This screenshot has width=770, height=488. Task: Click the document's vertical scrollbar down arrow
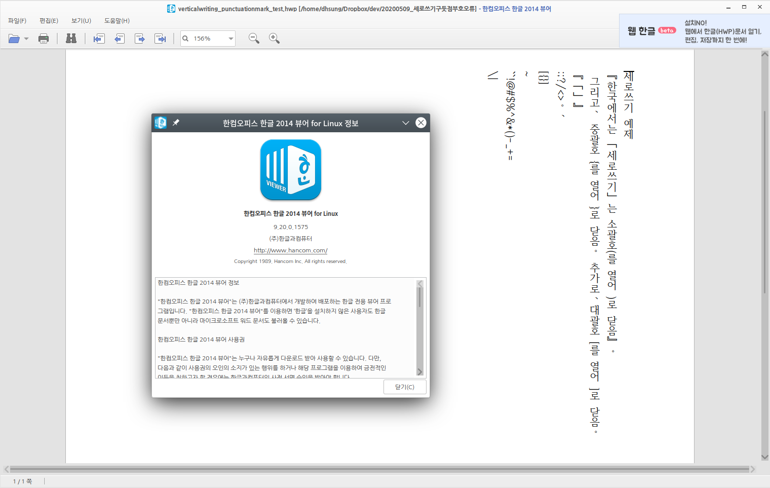(x=765, y=457)
